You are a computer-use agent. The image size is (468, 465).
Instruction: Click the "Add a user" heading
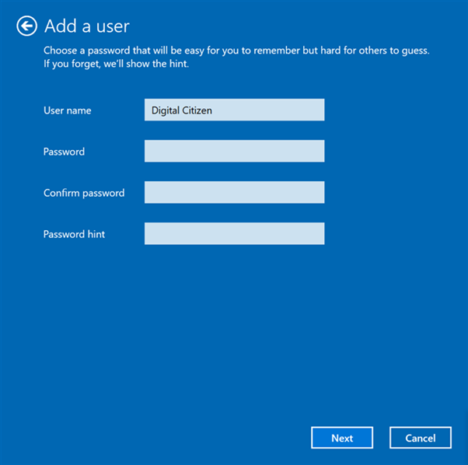tap(86, 26)
